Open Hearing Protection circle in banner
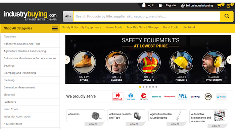Viewport: 235px width, 132px height. [x=214, y=63]
